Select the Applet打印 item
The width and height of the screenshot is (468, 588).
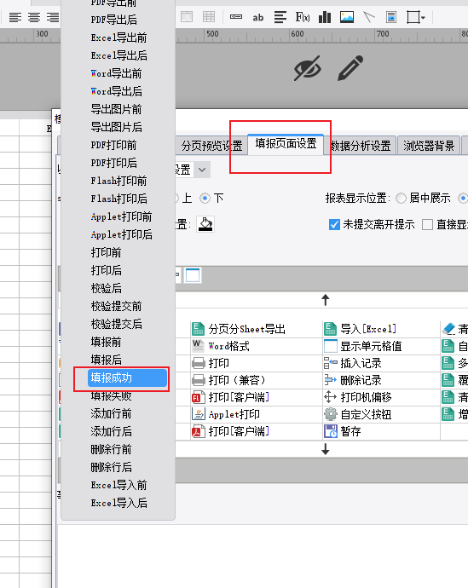[226, 414]
